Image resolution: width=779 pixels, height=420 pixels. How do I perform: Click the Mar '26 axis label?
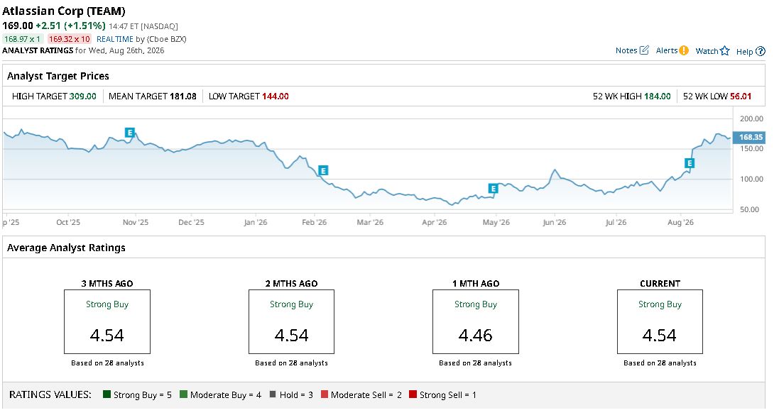(x=370, y=222)
